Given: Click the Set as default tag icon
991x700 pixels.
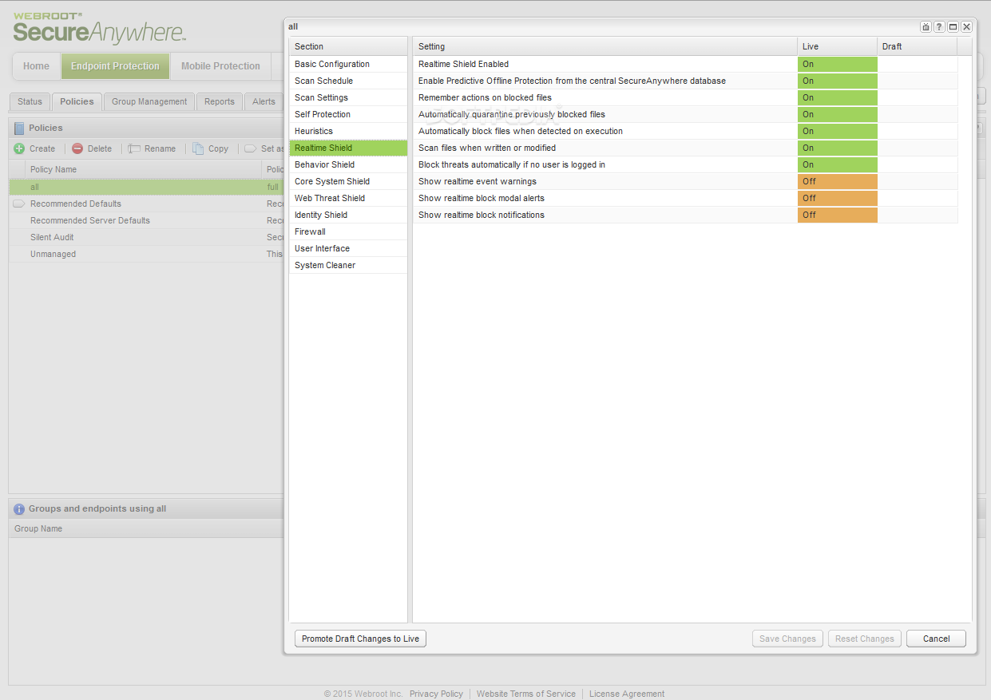Looking at the screenshot, I should [x=250, y=148].
